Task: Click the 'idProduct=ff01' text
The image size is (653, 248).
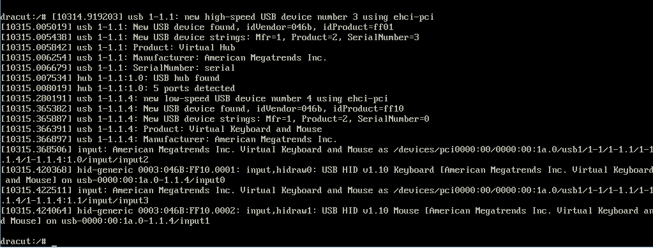Action: point(357,27)
